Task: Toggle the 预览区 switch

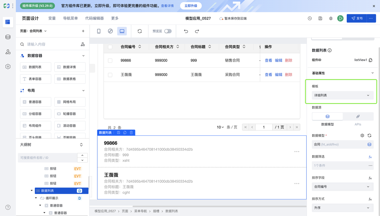Action: (168, 31)
